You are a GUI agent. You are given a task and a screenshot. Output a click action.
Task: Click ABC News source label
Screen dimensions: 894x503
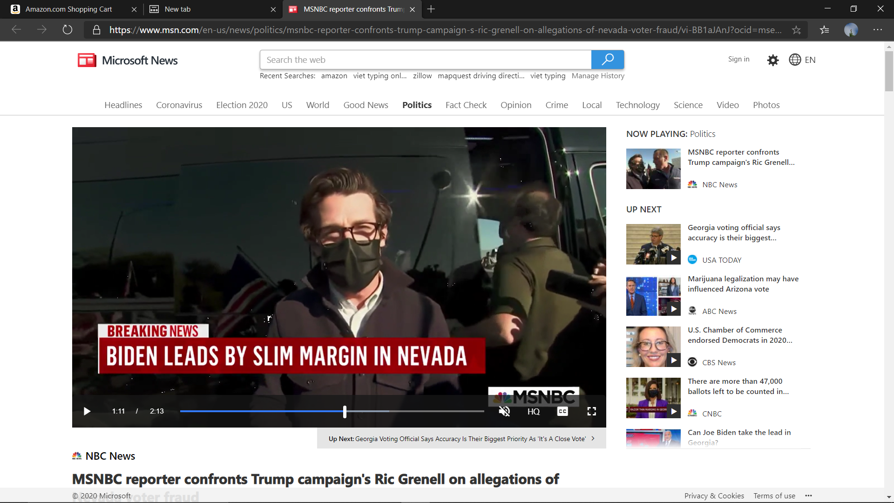719,311
